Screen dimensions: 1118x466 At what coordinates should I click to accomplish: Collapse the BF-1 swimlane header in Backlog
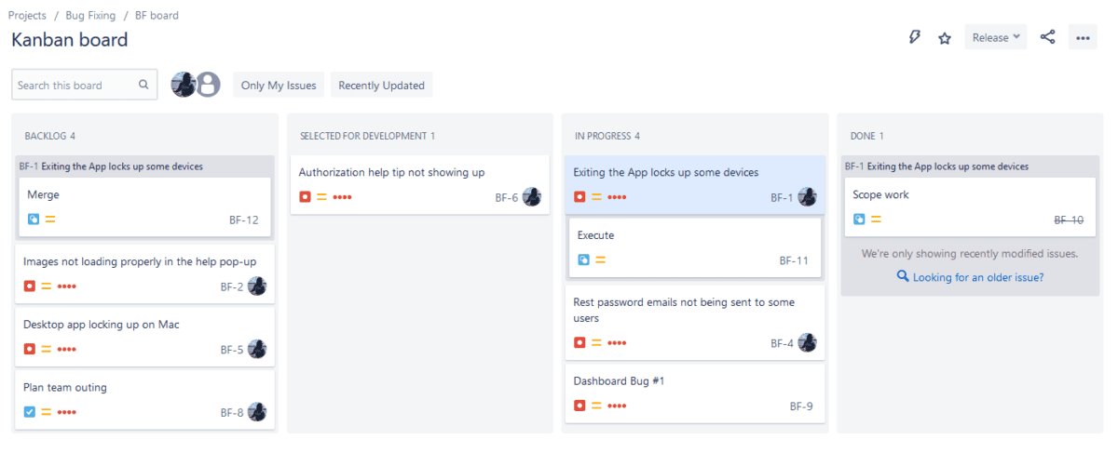pyautogui.click(x=110, y=166)
